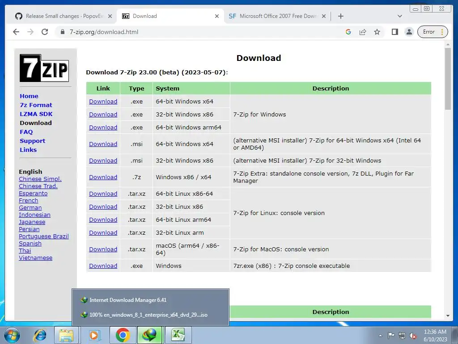Download .tar.xz for 32-bit Linux arm

[x=103, y=233]
